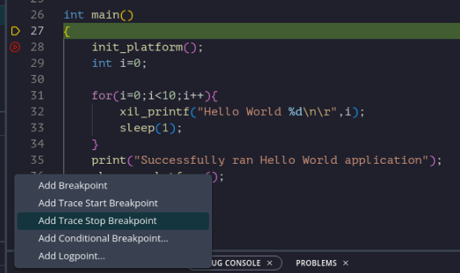Close the DEBUG CONSOLE tab
The image size is (460, 273).
[268, 263]
